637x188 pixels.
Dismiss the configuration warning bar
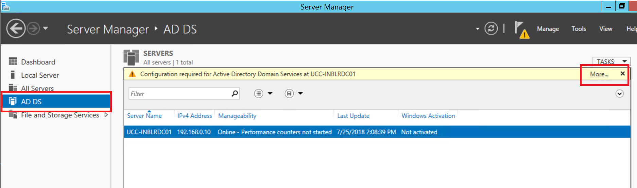pos(622,73)
